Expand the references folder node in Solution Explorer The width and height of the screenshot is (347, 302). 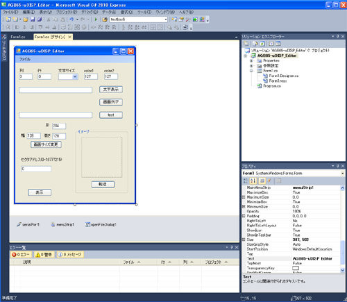[251, 66]
